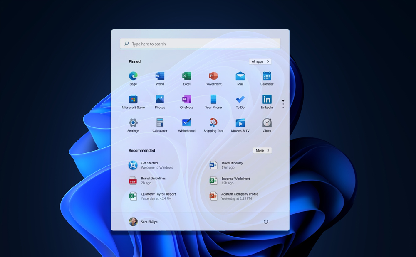Viewport: 416px width, 257px height.
Task: Open the Brand Guidelines PDF
Action: [147, 181]
